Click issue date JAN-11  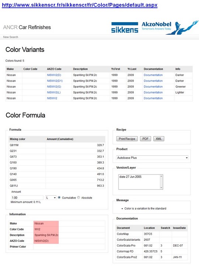[x=177, y=257]
